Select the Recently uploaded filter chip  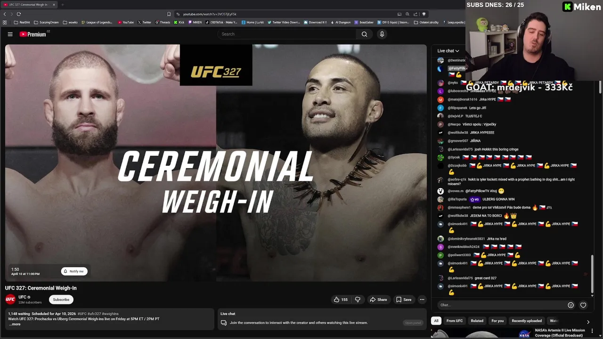(x=527, y=321)
